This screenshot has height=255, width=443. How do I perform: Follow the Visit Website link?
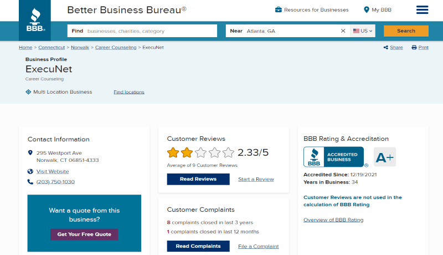(x=53, y=171)
